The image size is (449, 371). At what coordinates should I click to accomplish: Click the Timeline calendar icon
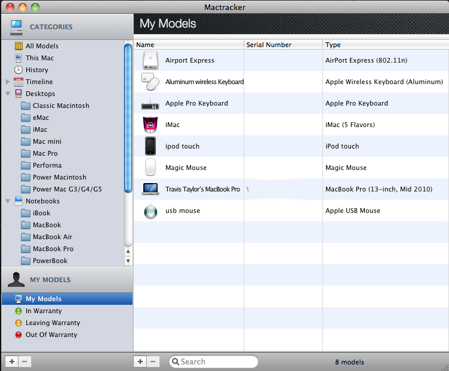19,82
